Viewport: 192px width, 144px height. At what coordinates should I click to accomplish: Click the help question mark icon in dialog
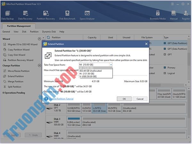coord(46,99)
